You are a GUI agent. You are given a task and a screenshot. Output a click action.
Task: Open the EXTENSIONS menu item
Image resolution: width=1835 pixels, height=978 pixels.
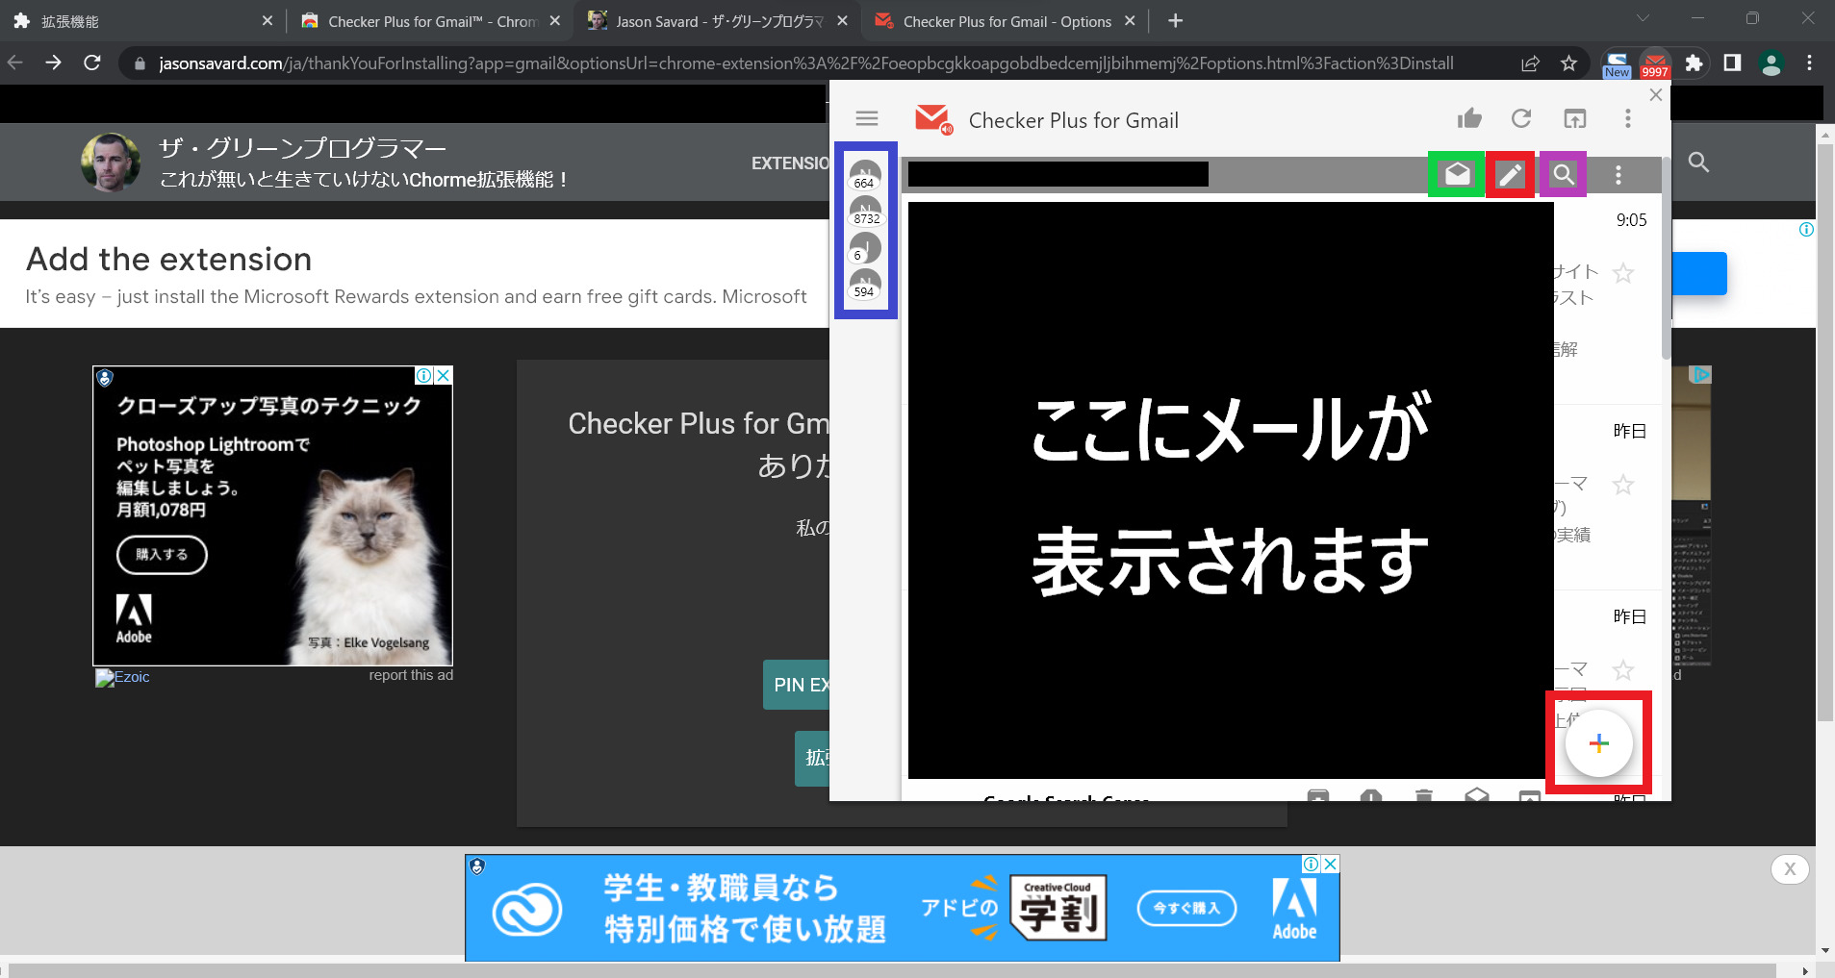pos(790,163)
